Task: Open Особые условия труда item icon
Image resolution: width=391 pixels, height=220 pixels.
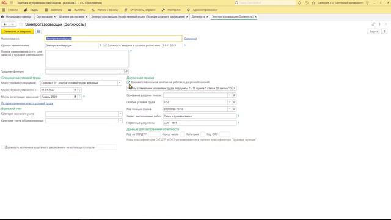Action: 234,102
